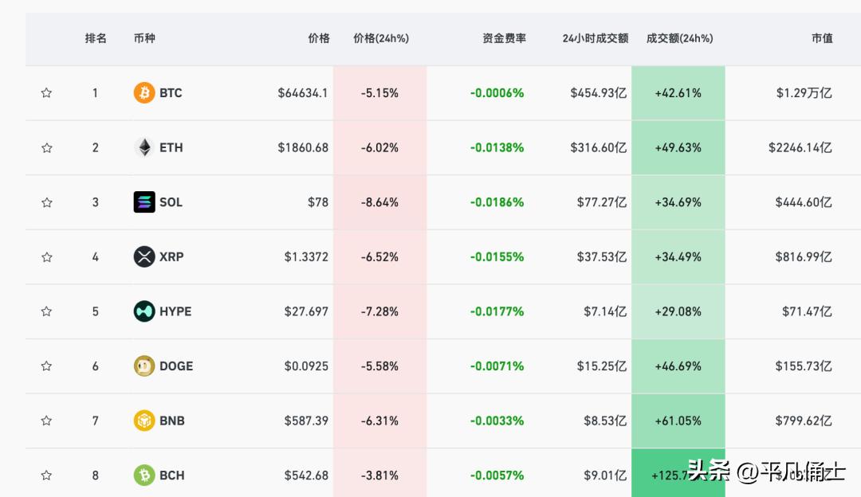Star the SOL row as favorite
Screen dimensions: 861x497
pos(46,202)
